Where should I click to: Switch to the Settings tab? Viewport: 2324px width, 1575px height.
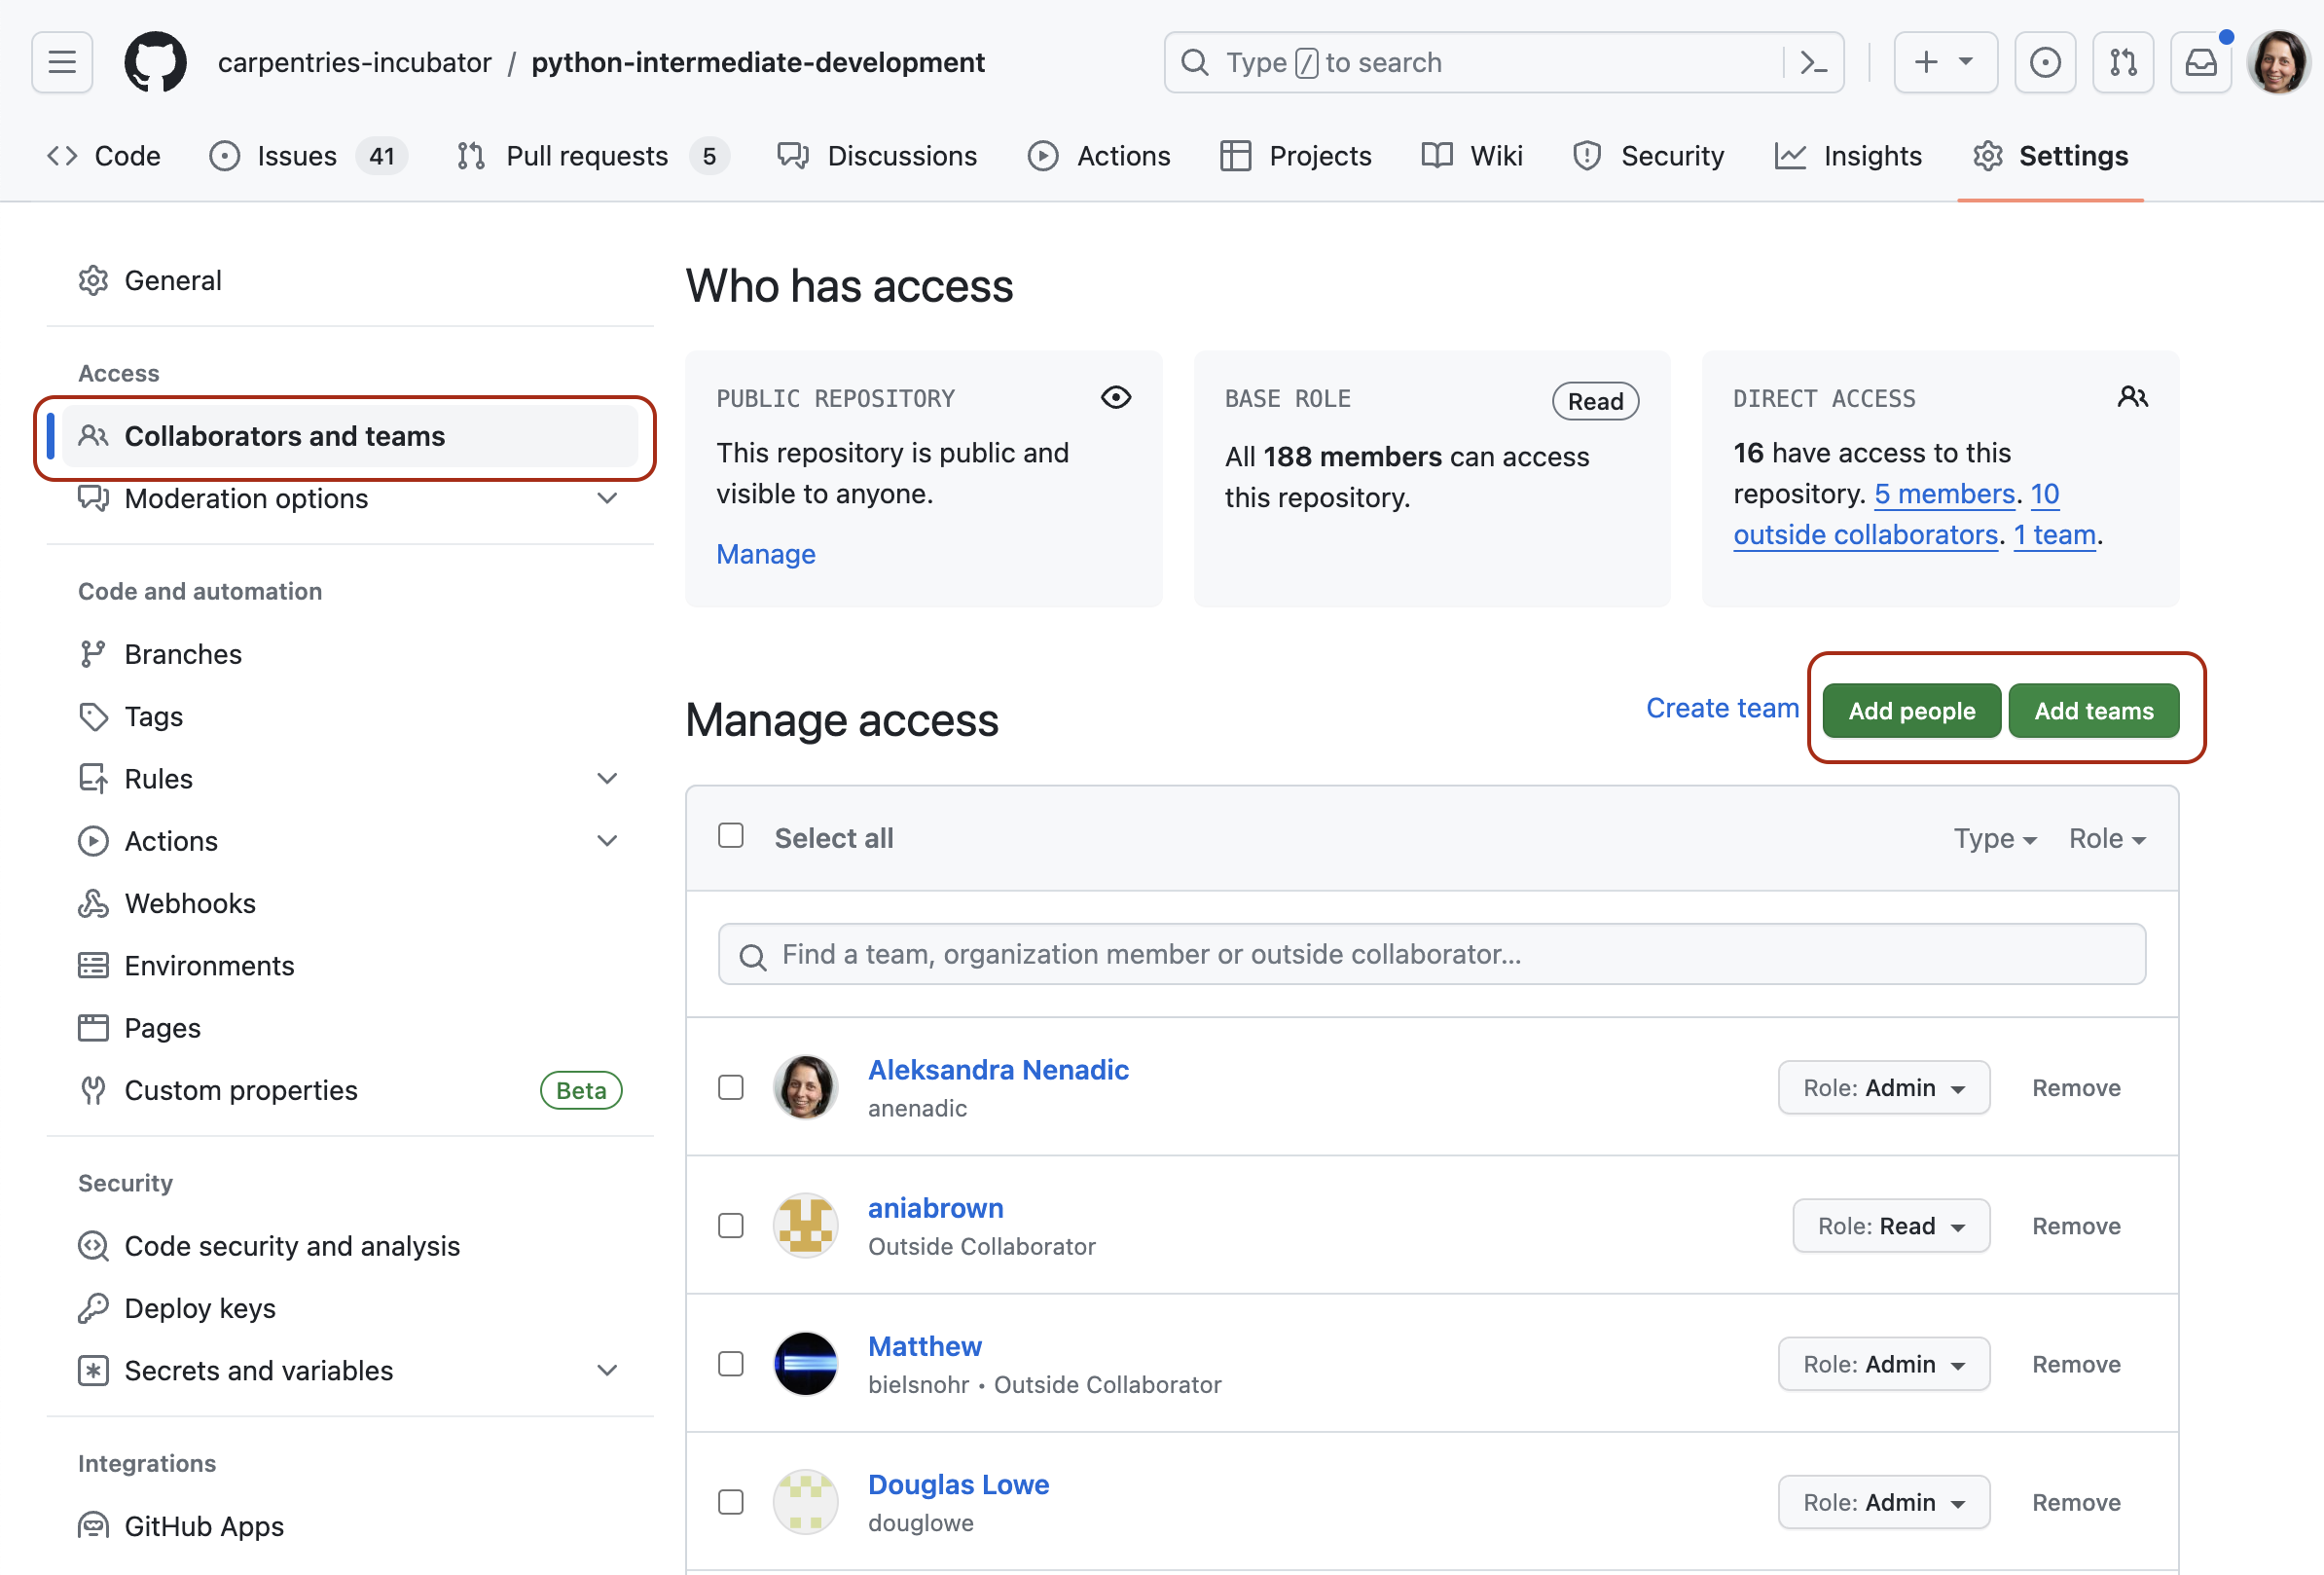pos(2073,155)
